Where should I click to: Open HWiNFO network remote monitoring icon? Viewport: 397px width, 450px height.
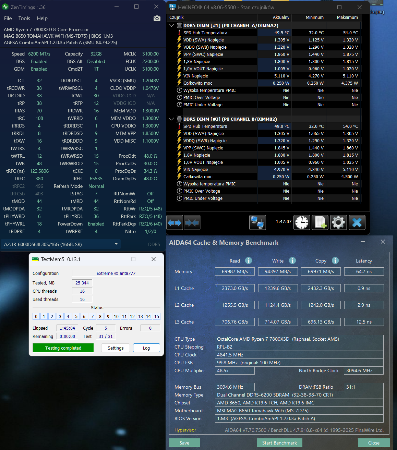click(257, 223)
